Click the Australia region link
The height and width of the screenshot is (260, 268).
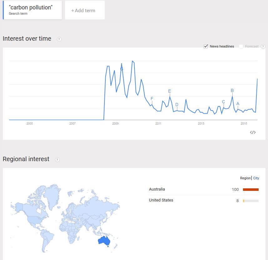point(157,189)
